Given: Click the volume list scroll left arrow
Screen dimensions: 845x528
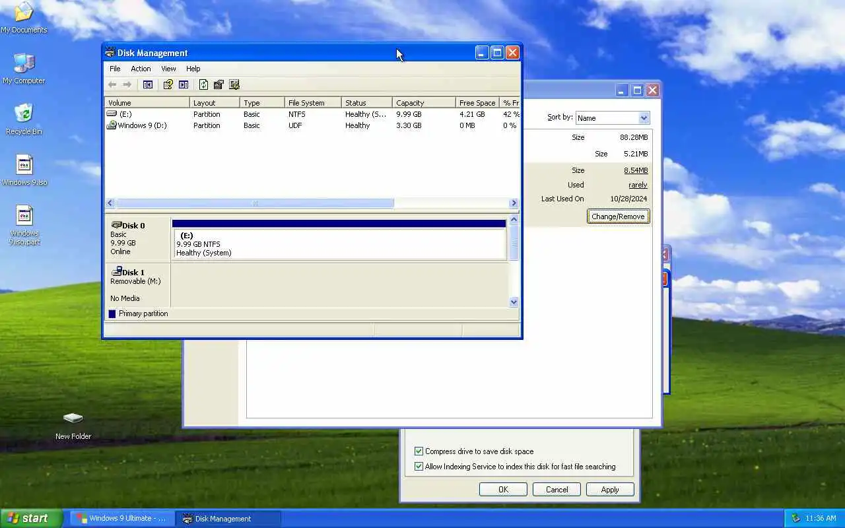Looking at the screenshot, I should 110,203.
